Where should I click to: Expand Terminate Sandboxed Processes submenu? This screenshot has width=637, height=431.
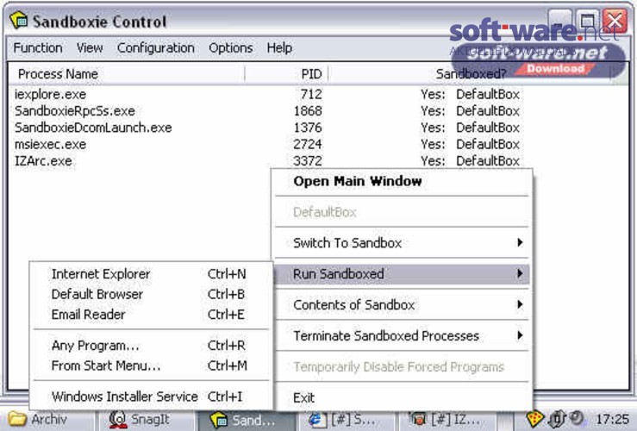click(403, 336)
